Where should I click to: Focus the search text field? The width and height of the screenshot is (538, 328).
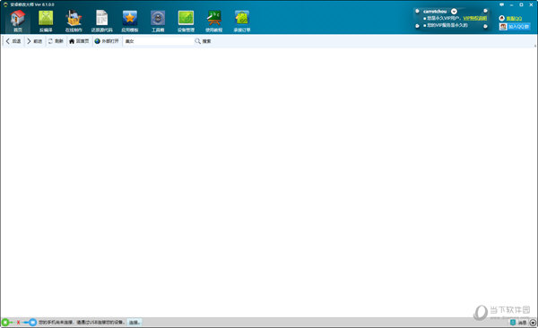click(x=158, y=41)
